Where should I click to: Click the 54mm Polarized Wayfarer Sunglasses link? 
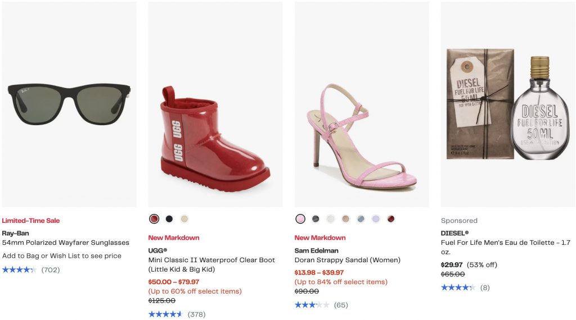66,243
